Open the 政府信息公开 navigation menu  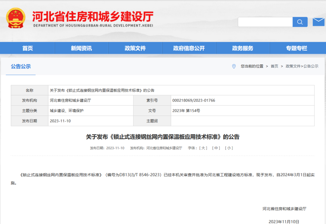coord(189,48)
